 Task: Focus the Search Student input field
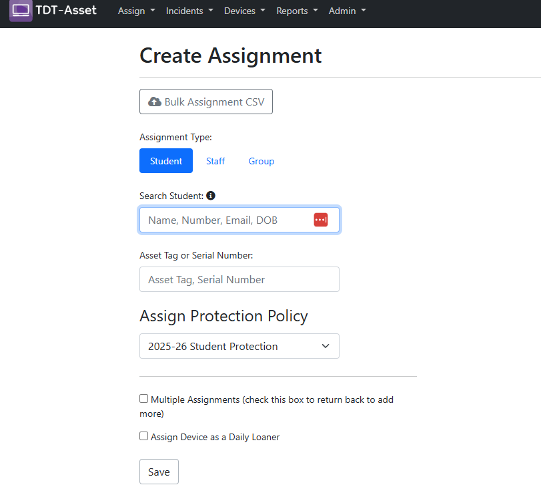[x=239, y=220]
